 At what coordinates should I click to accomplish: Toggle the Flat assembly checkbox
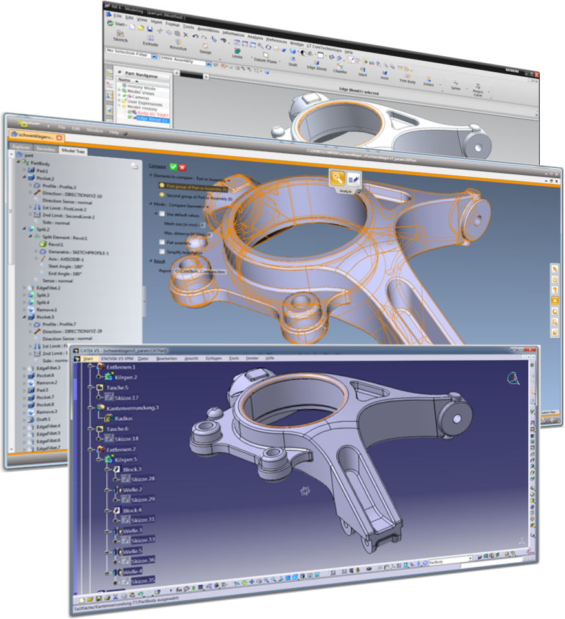coord(161,242)
